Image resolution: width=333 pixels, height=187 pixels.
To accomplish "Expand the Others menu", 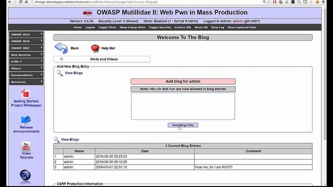I will (27, 68).
